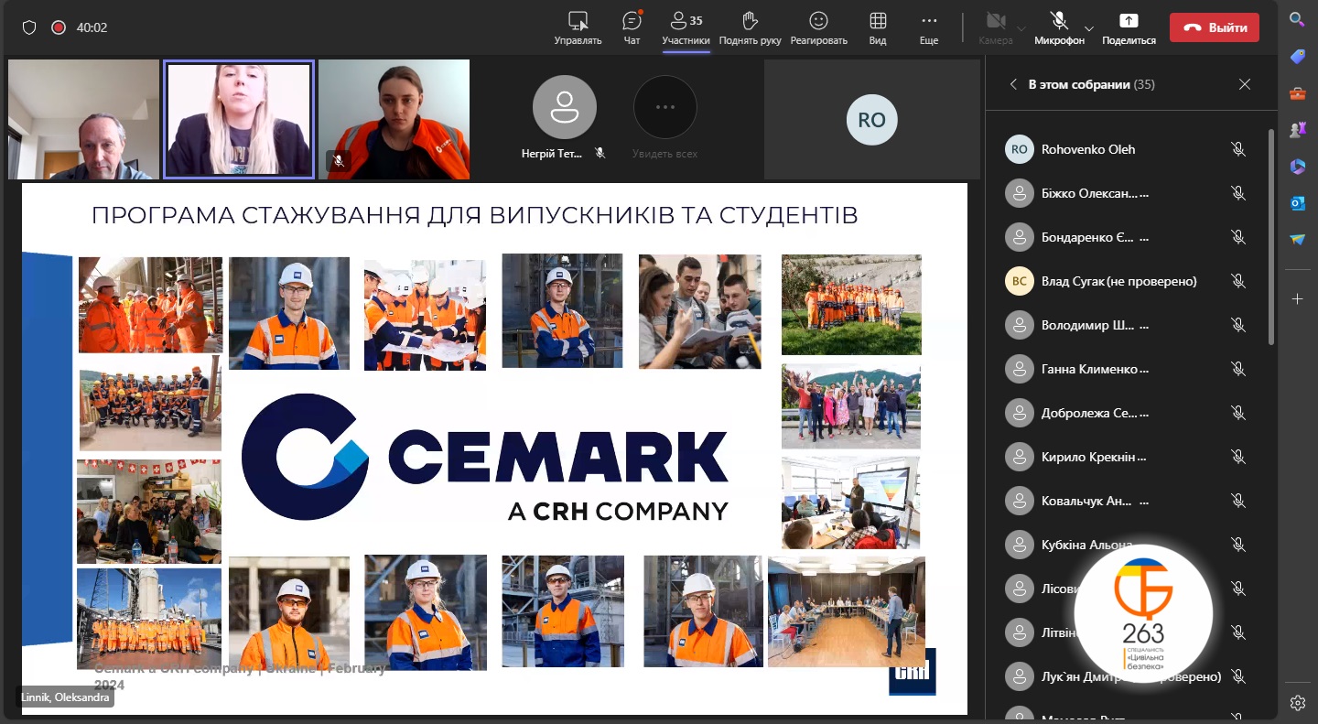Toggle the Участники participants panel
This screenshot has height=724, width=1318.
point(686,27)
